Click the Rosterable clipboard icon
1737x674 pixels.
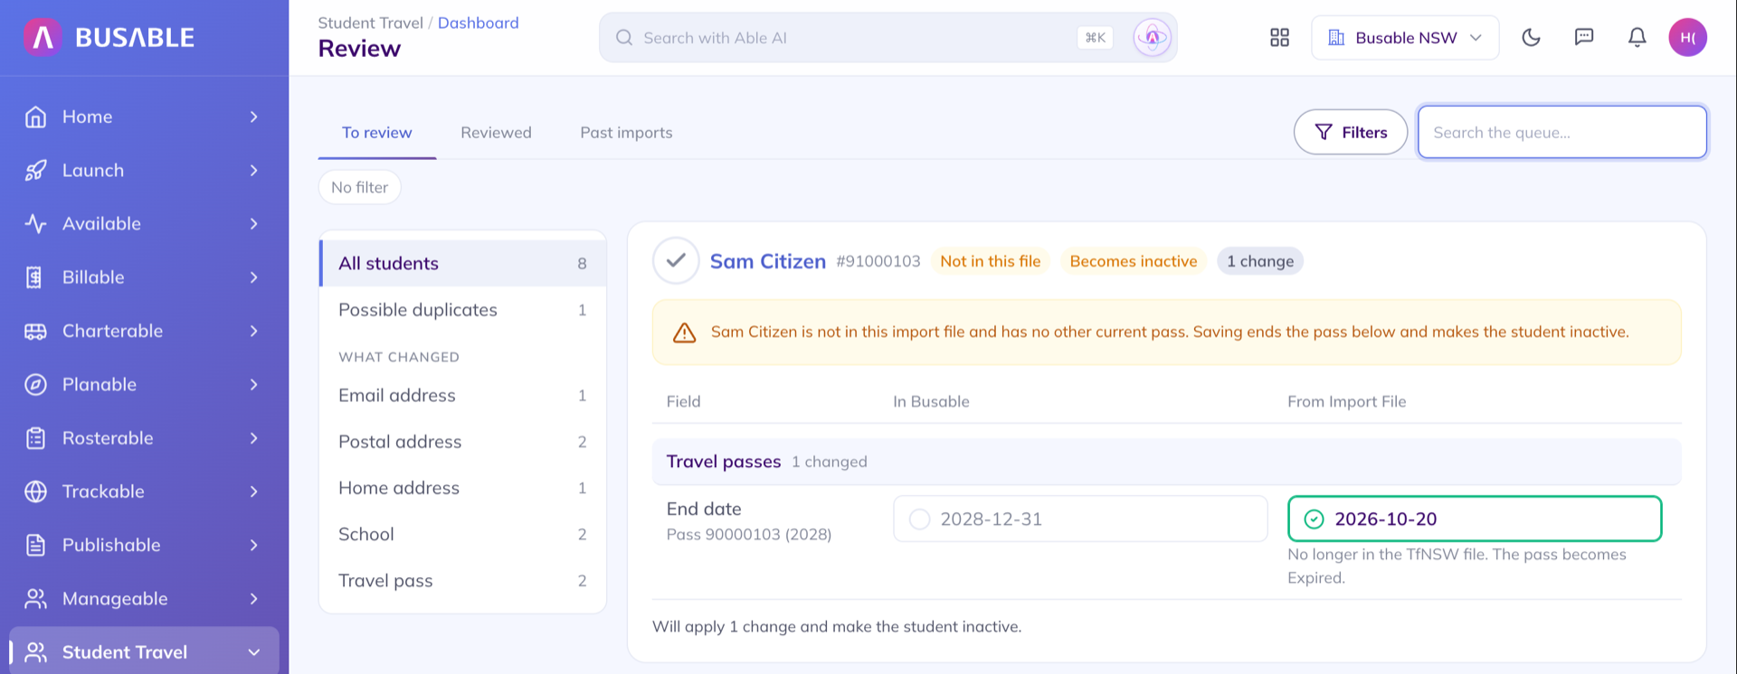(35, 438)
